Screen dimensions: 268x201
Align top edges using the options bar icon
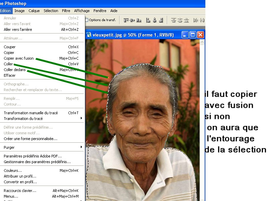tap(126, 20)
